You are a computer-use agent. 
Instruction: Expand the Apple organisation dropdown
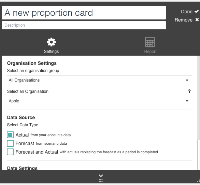pyautogui.click(x=99, y=101)
